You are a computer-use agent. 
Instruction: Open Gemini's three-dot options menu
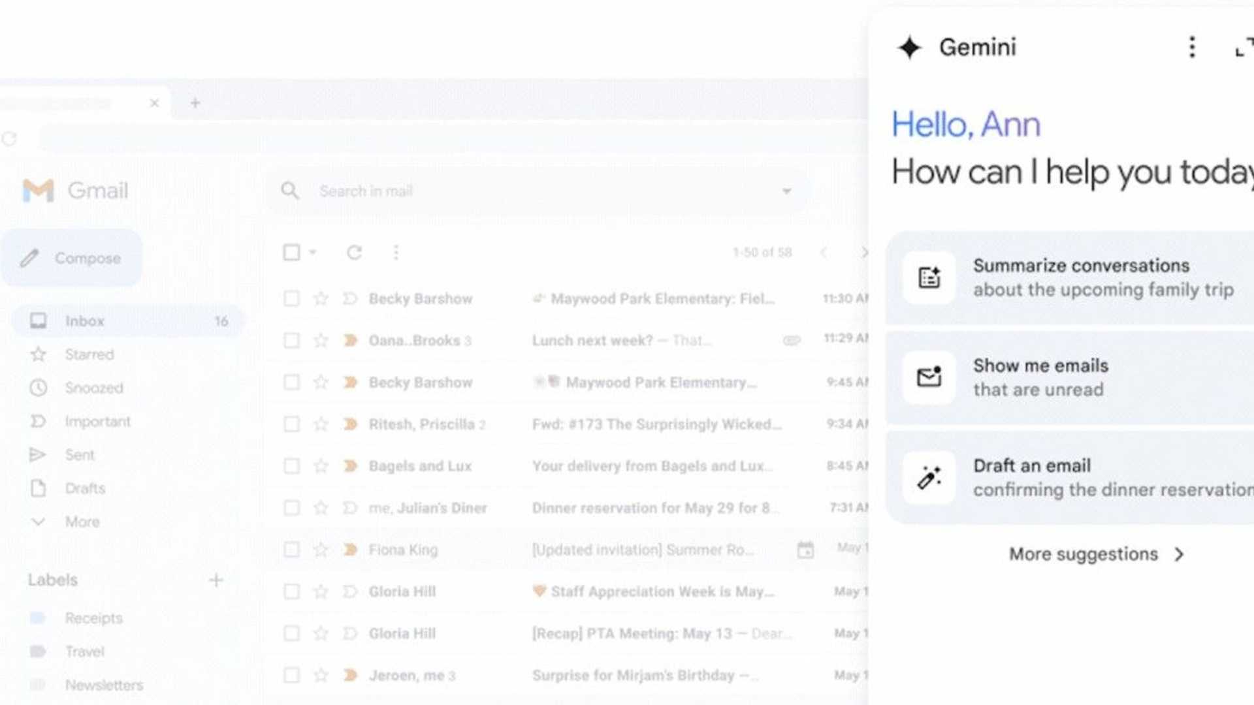(1193, 47)
